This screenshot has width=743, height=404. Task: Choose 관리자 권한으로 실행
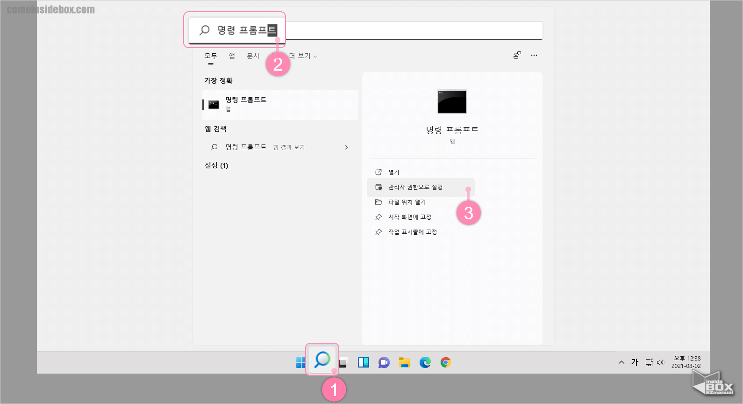pyautogui.click(x=421, y=187)
